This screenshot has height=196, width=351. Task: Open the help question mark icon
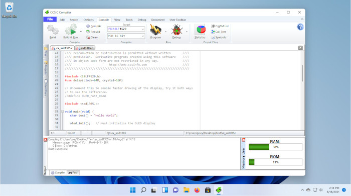300,27
